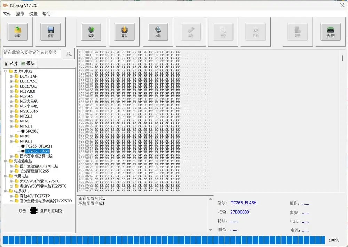Select the highlighted TC265_FLASH entry
This screenshot has width=348, height=247.
coord(38,151)
